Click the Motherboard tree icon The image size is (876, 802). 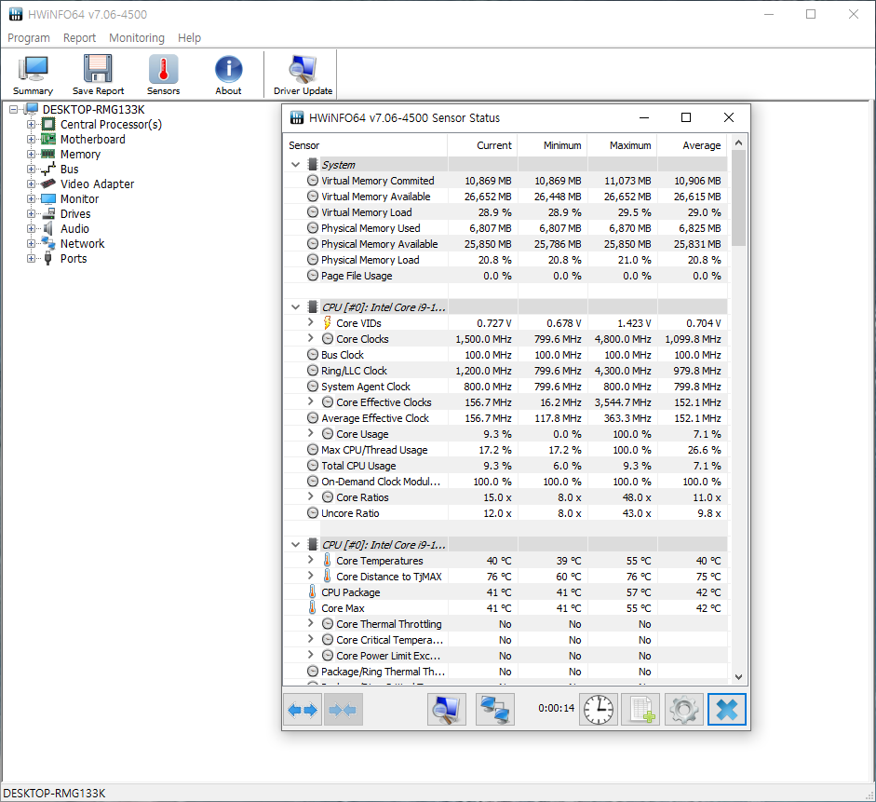(x=48, y=139)
